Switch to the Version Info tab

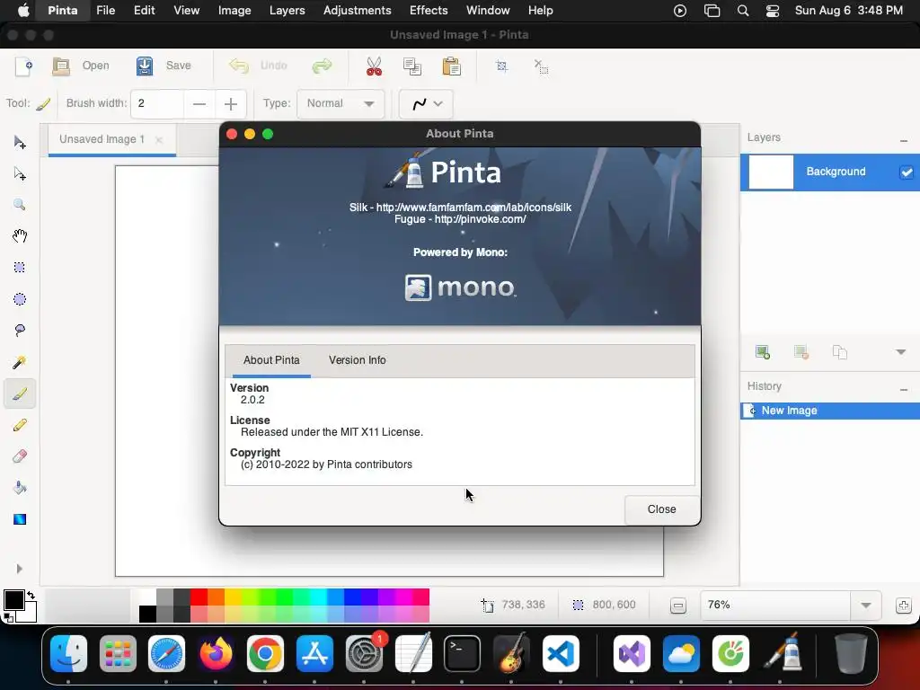pyautogui.click(x=358, y=360)
